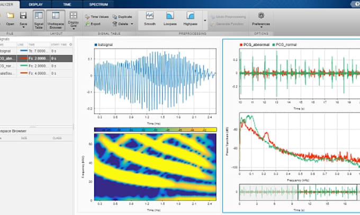Click the Workspace Browser panel title
Viewport: 360px width, 215px height.
click(x=13, y=131)
